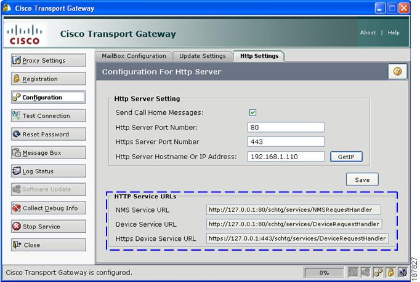Click the 0% progress bar
The height and width of the screenshot is (282, 420).
pos(324,273)
